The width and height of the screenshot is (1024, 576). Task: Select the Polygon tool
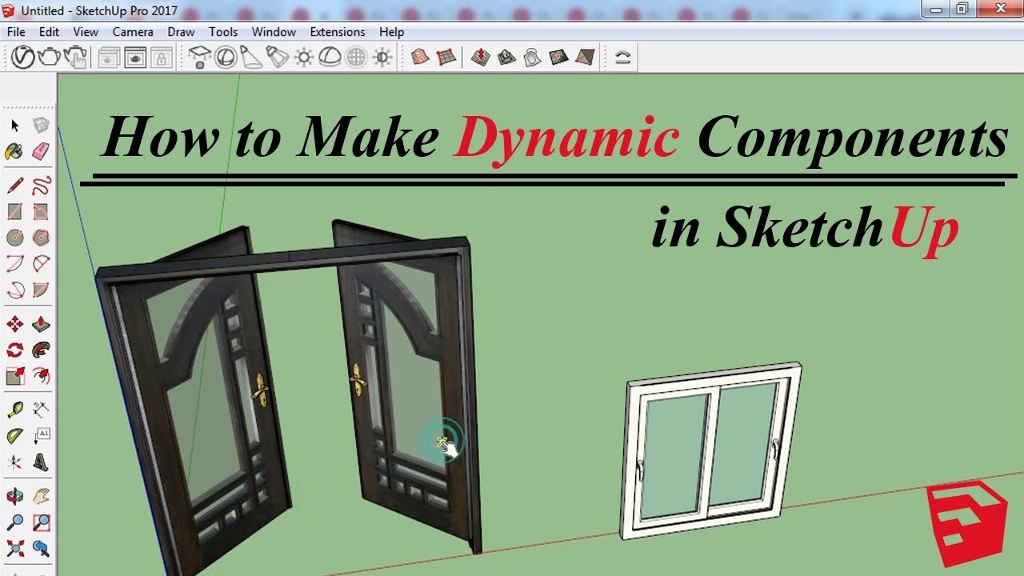tap(41, 238)
